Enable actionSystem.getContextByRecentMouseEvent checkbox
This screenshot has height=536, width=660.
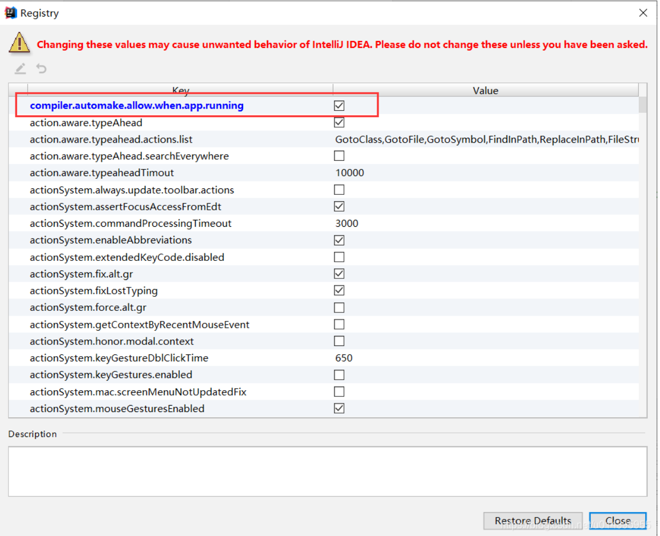(339, 324)
